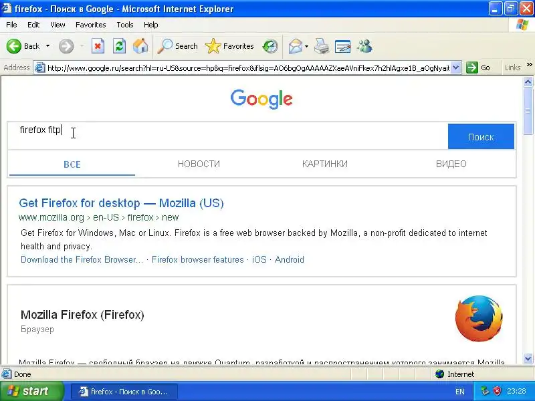
Task: Click the Internet Explorer title bar icon
Action: (7, 8)
